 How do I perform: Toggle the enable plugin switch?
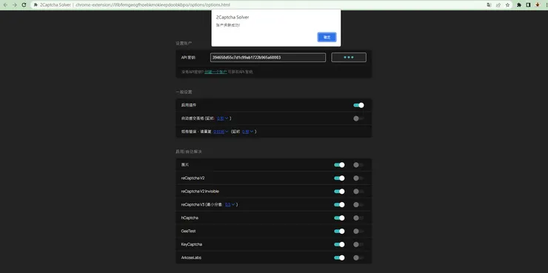coord(358,105)
